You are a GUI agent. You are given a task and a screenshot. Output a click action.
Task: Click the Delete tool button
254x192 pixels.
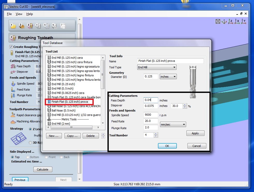click(91, 136)
